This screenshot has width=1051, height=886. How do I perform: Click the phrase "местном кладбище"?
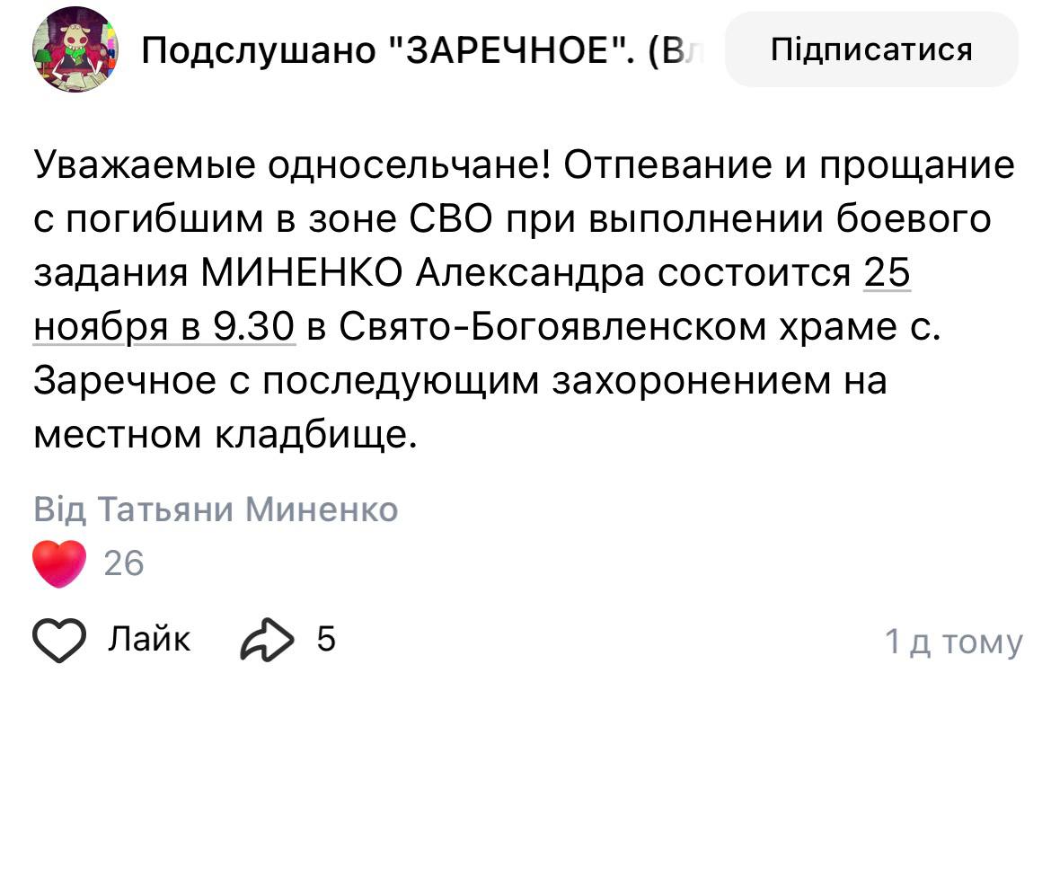(225, 435)
